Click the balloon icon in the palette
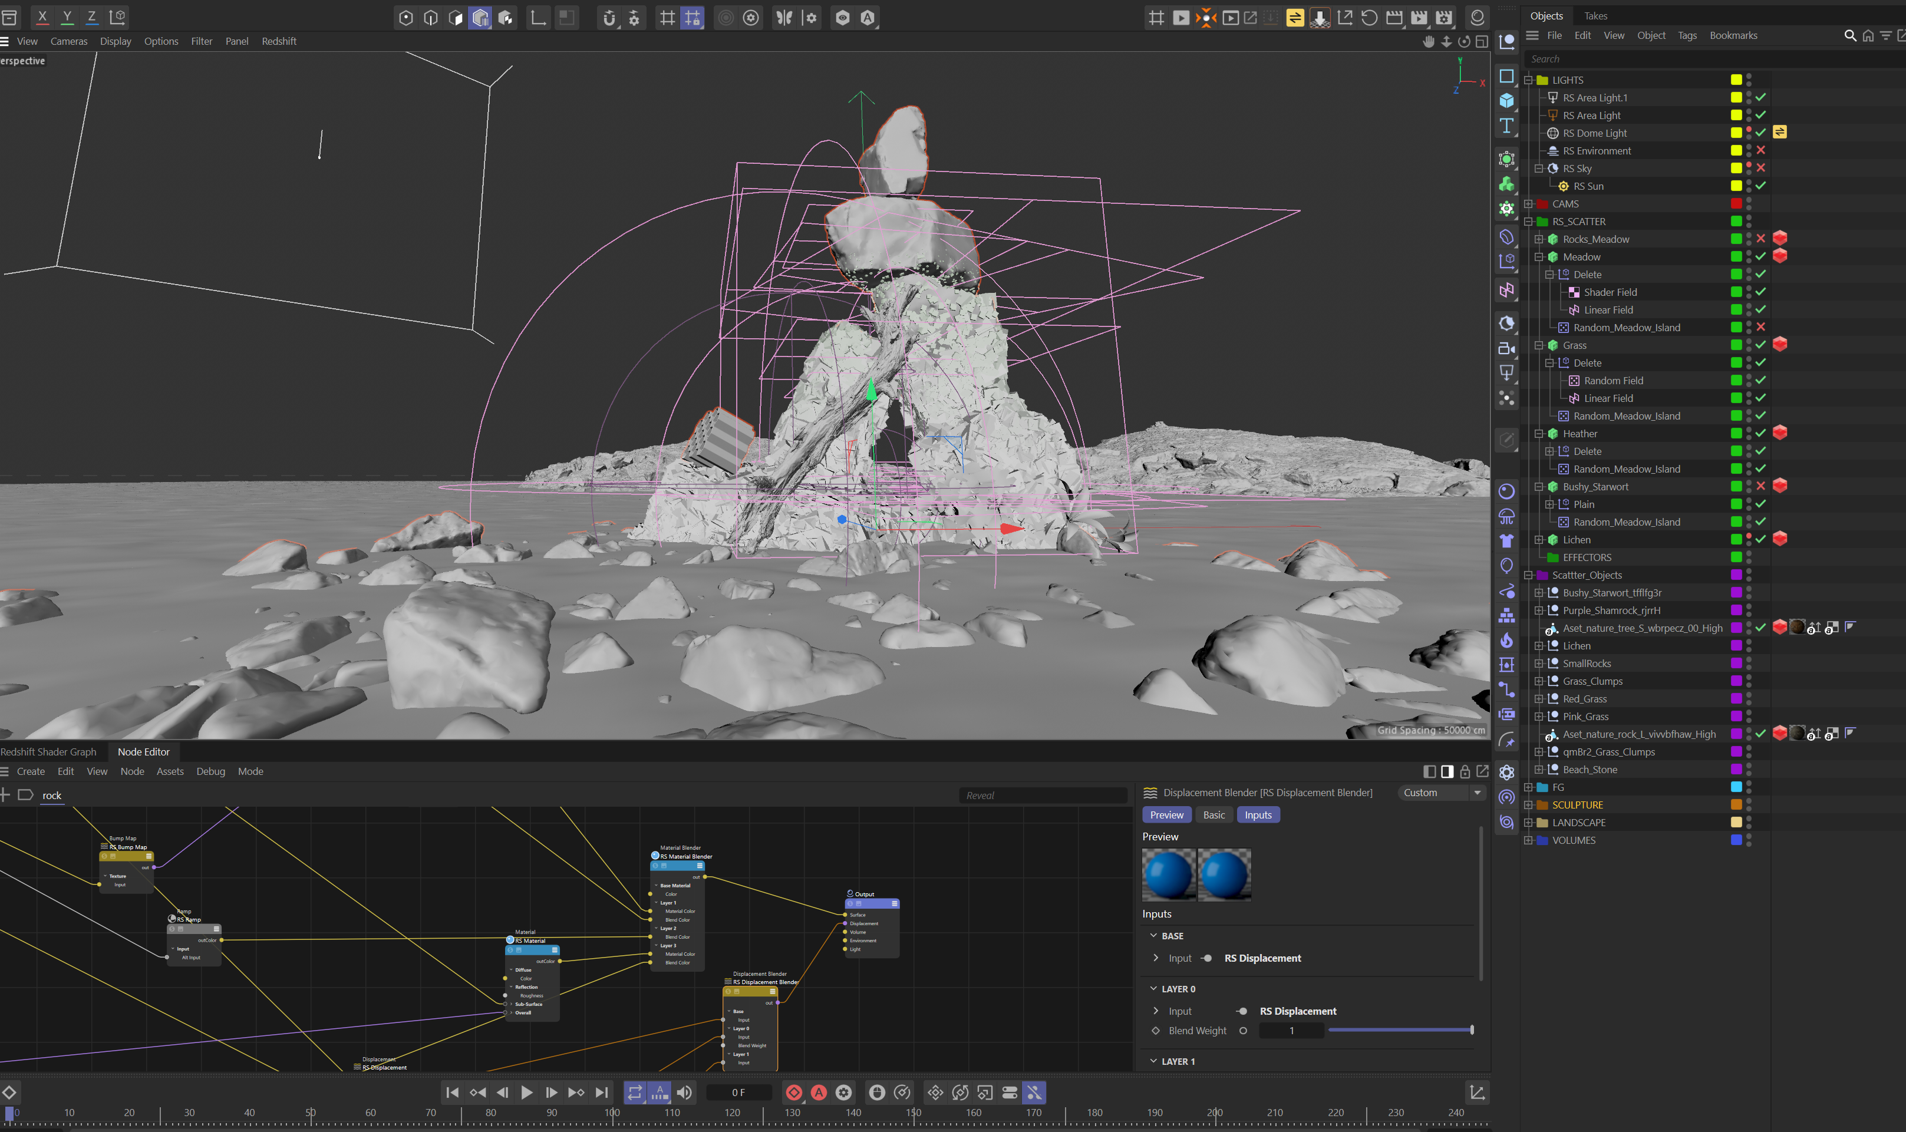The height and width of the screenshot is (1132, 1906). pos(1506,565)
